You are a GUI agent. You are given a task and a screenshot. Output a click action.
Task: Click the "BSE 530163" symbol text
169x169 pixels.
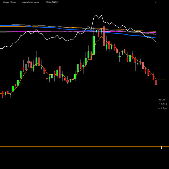[52, 2]
